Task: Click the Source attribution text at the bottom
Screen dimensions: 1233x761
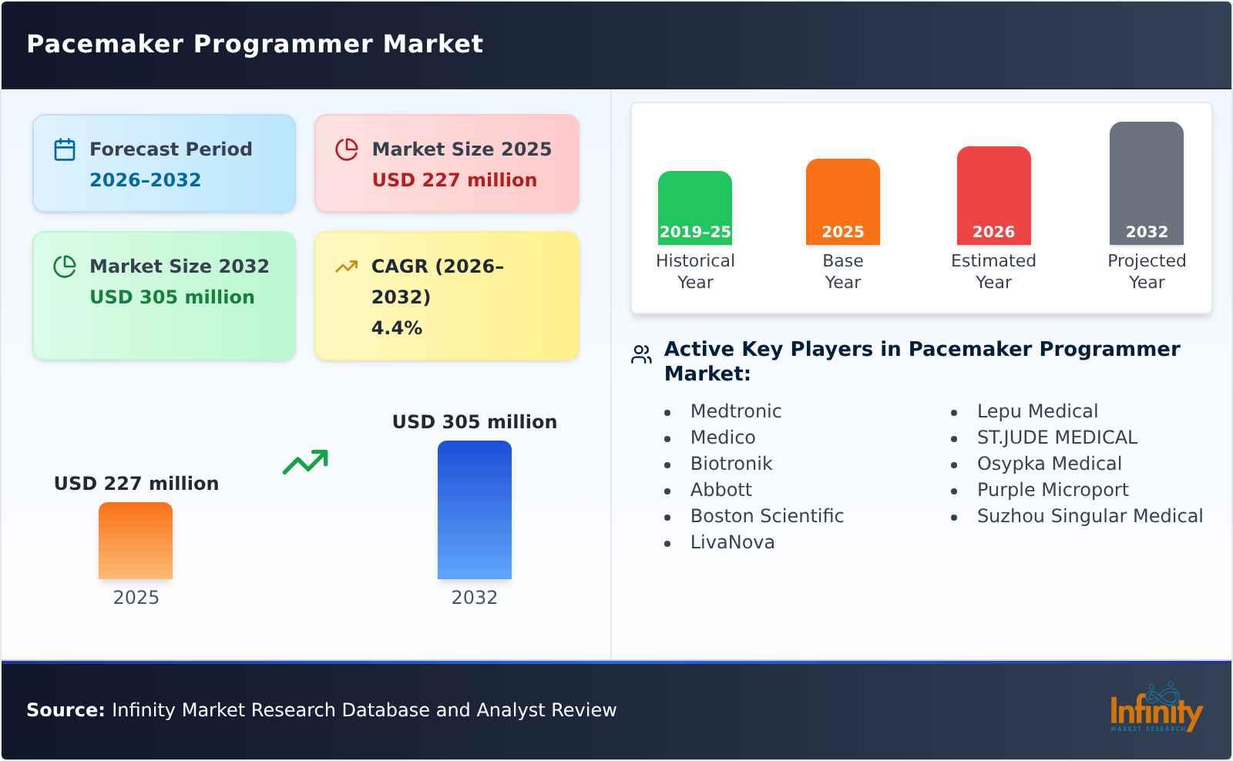Action: click(x=321, y=710)
